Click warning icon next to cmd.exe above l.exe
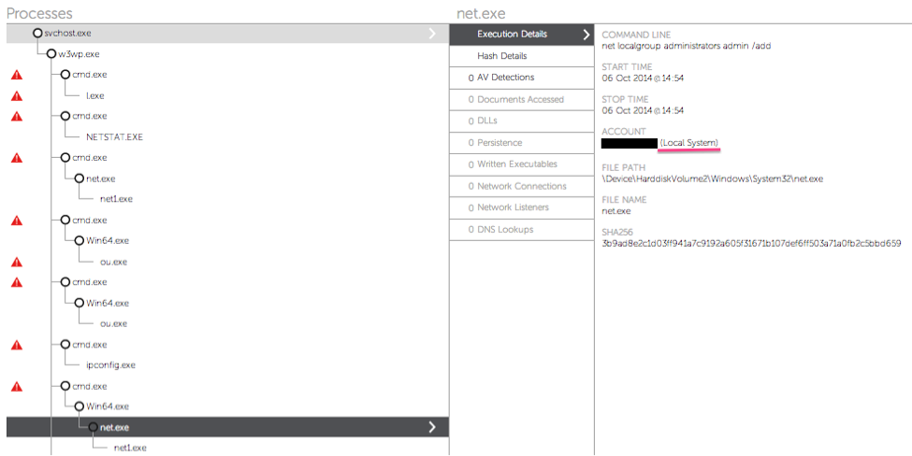This screenshot has height=456, width=912. click(17, 75)
